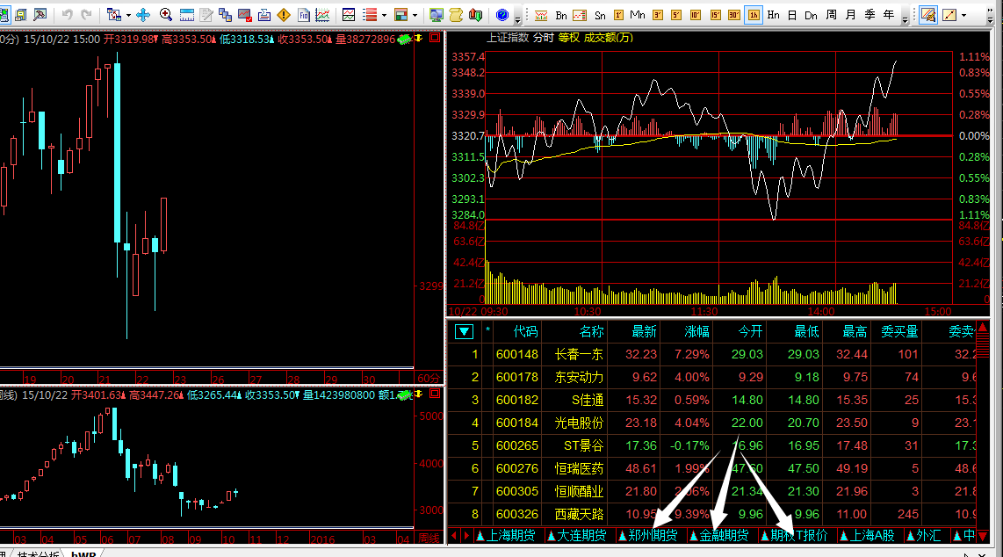Select the 恒瑞医药 stock row
The height and width of the screenshot is (557, 1003).
pos(580,468)
